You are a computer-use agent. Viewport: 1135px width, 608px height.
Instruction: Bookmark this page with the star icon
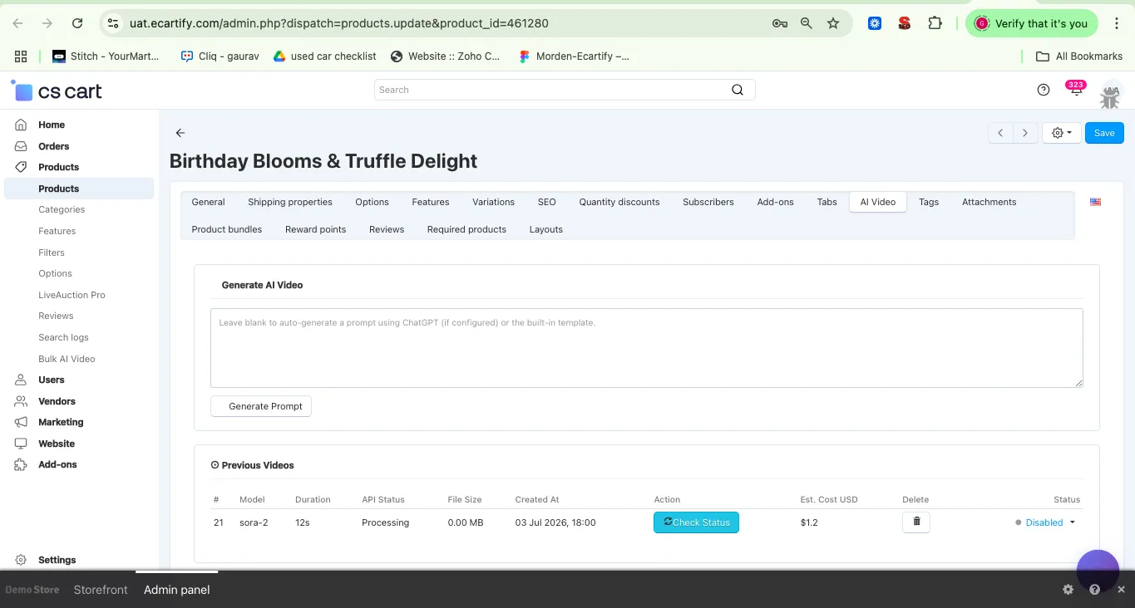pos(833,23)
